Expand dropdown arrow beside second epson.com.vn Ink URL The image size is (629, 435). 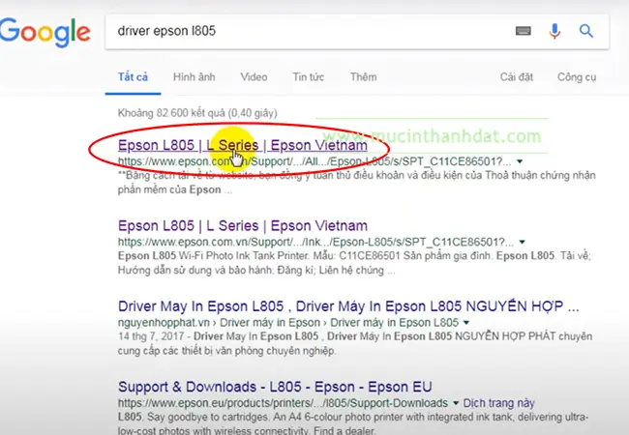coord(522,242)
